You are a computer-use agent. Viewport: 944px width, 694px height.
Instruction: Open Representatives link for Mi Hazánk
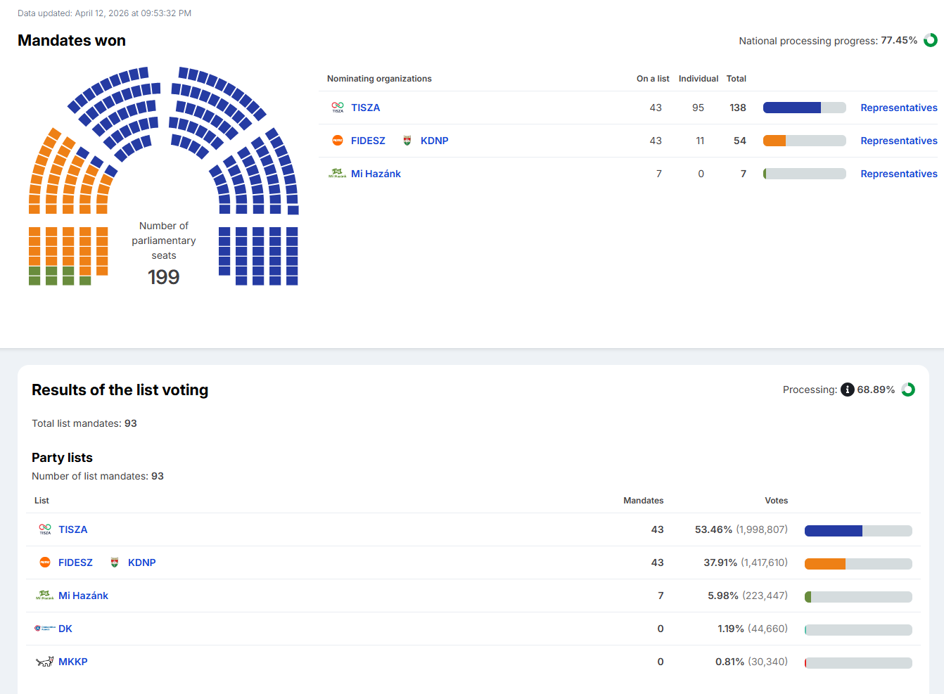click(x=898, y=174)
